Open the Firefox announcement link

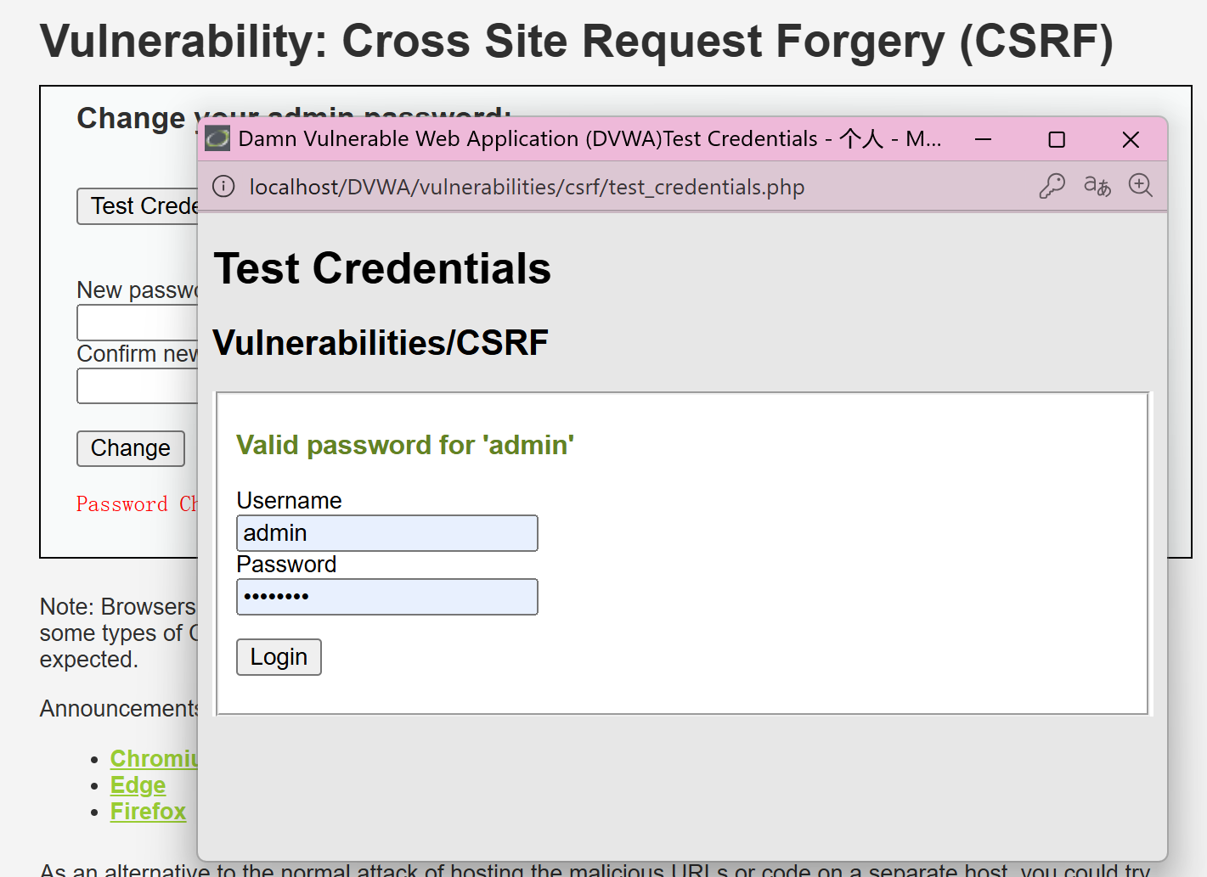point(148,811)
